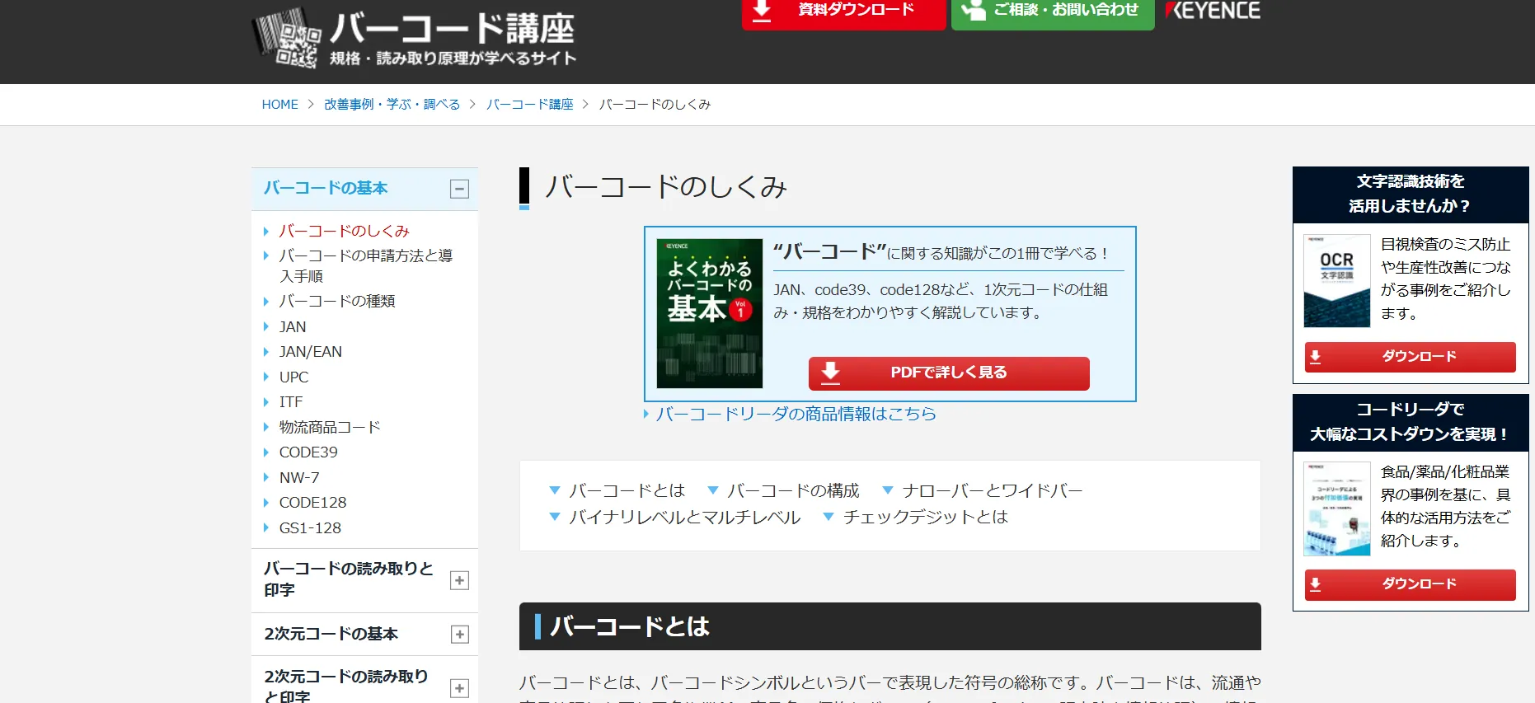Open 改善事例・学ぶ・調べる breadcrumb link
This screenshot has height=703, width=1535.
392,105
